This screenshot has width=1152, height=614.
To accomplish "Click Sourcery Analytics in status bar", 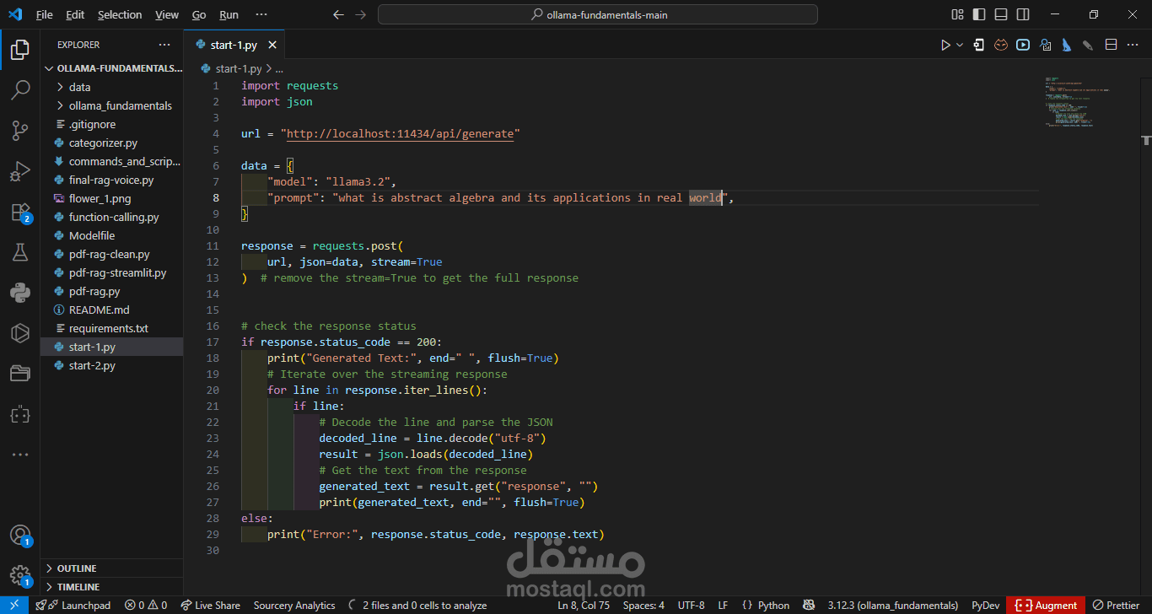I will coord(294,605).
